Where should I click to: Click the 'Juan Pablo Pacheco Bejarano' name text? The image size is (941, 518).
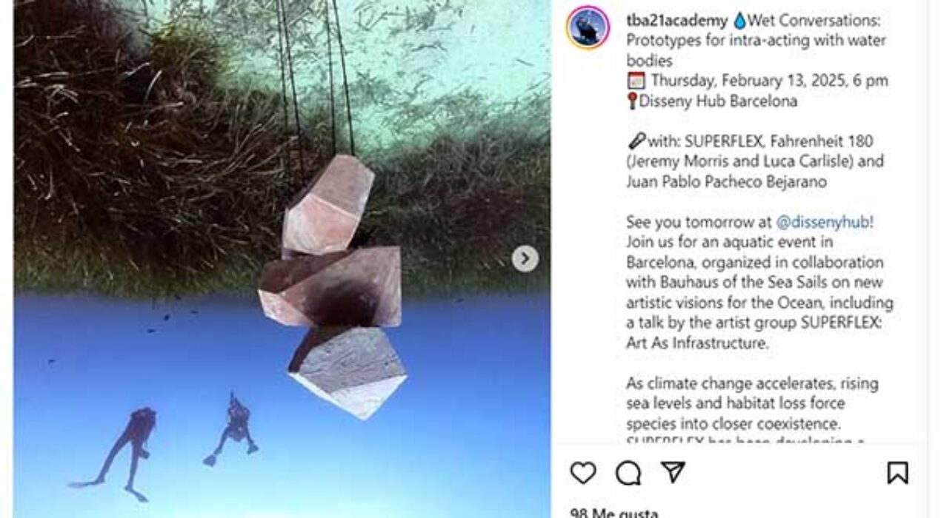(726, 181)
